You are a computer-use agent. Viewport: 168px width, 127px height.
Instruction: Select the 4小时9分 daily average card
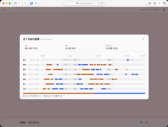click(x=84, y=47)
